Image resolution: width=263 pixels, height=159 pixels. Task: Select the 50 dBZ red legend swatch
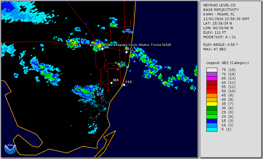pos(212,91)
